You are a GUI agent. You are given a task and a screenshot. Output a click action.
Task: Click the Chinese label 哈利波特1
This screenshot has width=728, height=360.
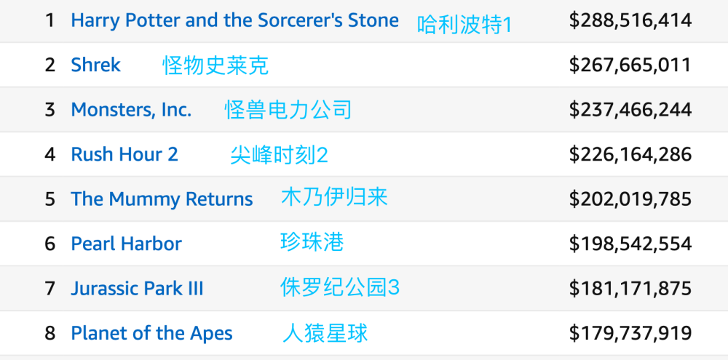click(x=464, y=25)
